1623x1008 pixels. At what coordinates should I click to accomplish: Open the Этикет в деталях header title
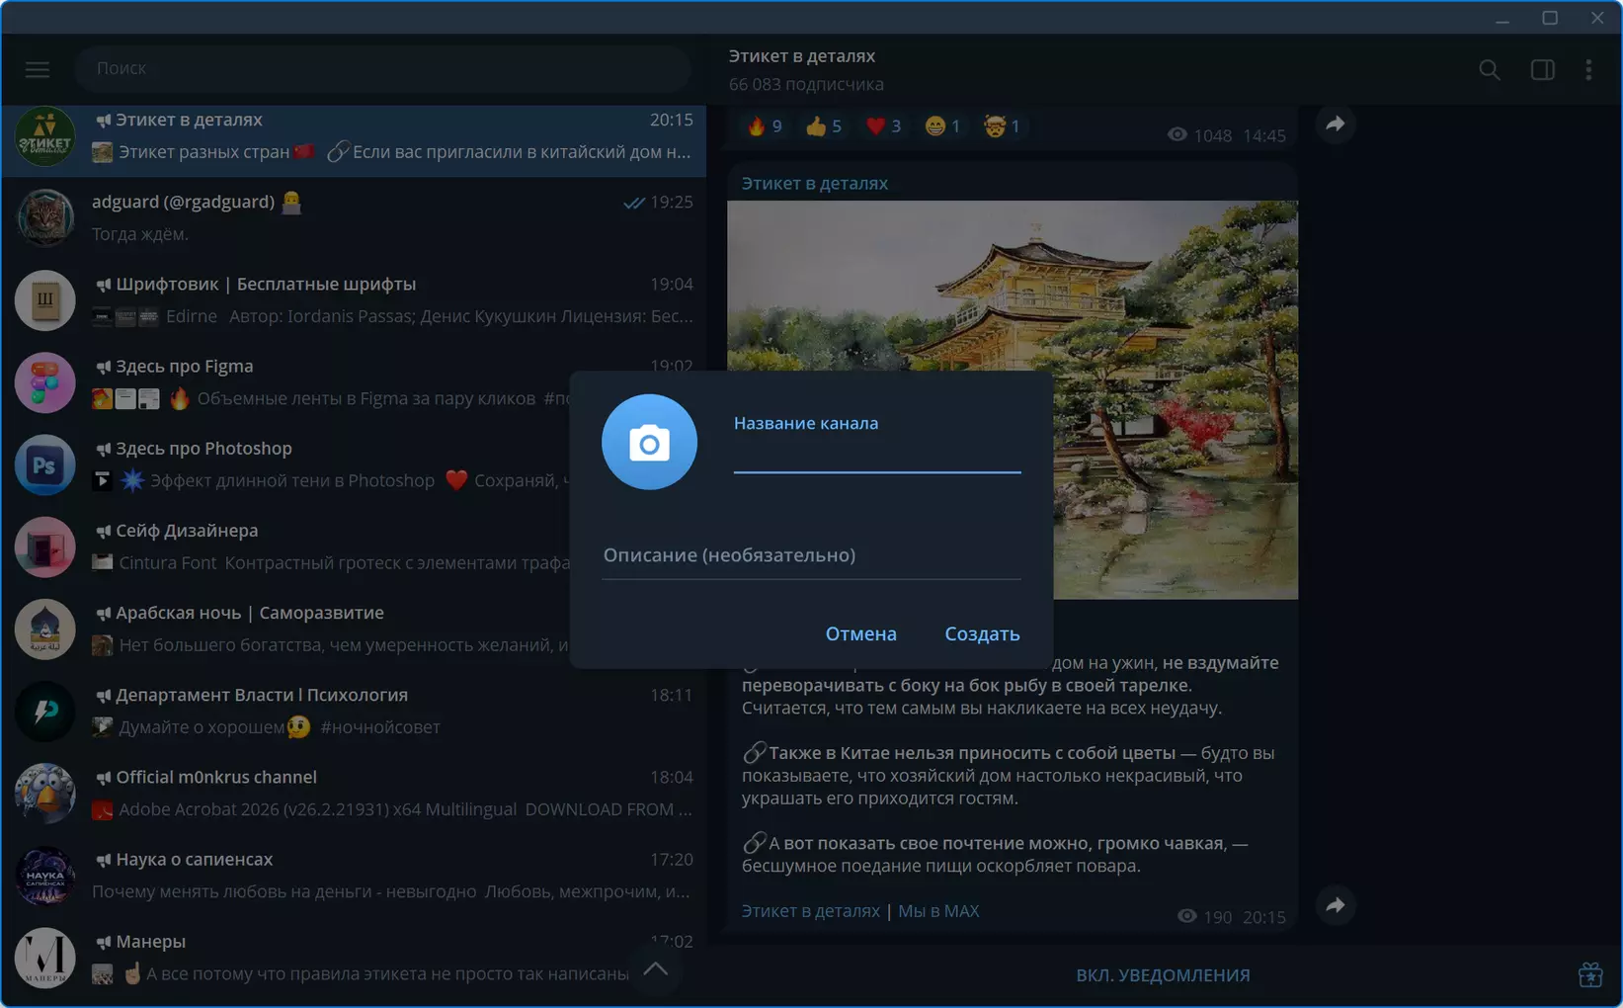pyautogui.click(x=802, y=56)
